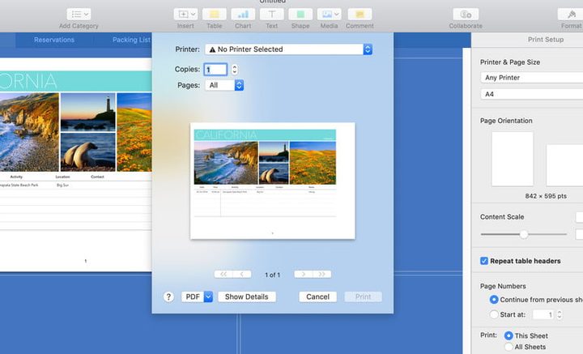Click the Print Setup panel title

tap(546, 40)
